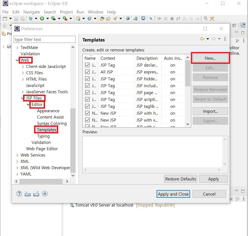Viewport: 248px width, 236px height.
Task: Uncheck the JSP page ... template checkbox
Action: click(87, 92)
